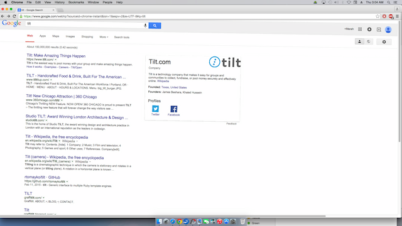Bookmark this page with the star icon
402x226 pixels.
pos(378,16)
